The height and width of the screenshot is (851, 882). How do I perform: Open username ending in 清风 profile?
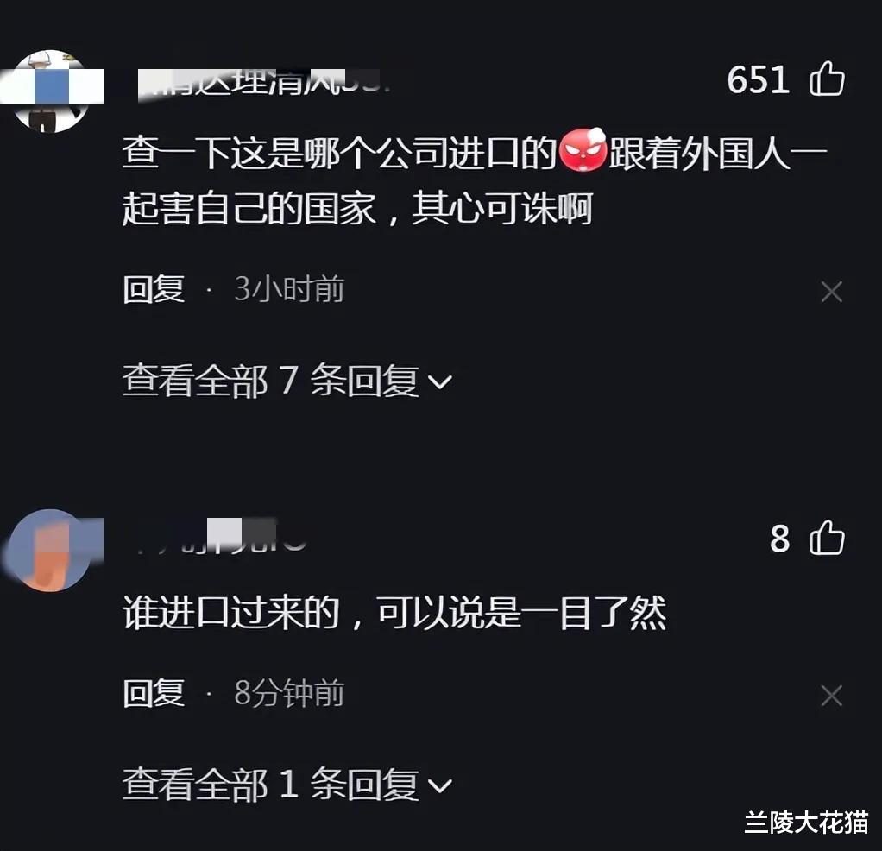(264, 83)
